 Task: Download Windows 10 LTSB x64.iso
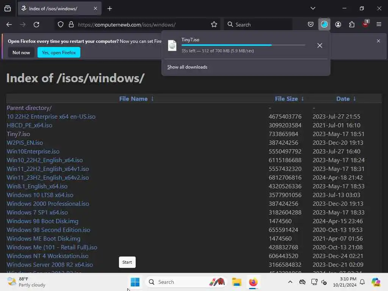pyautogui.click(x=40, y=195)
